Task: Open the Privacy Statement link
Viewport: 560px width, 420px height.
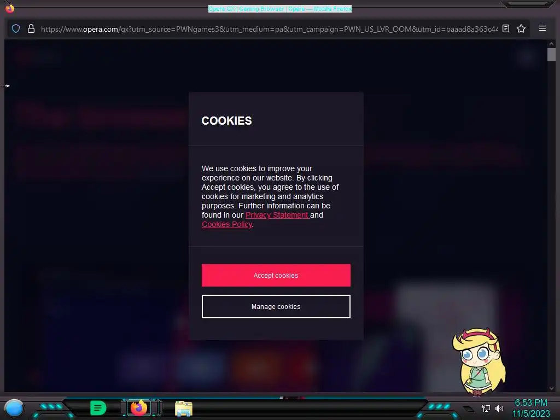Action: (x=277, y=215)
